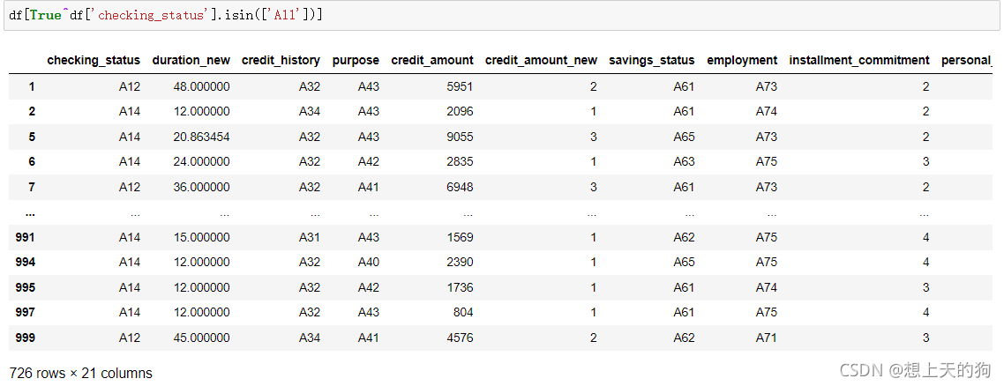
Task: Click credit amount 1736
Action: point(460,287)
